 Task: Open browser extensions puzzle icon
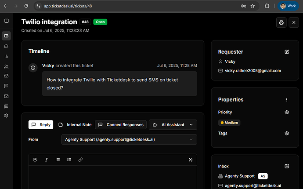267,6
